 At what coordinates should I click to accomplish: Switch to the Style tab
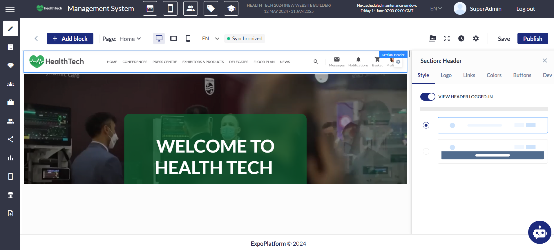423,75
